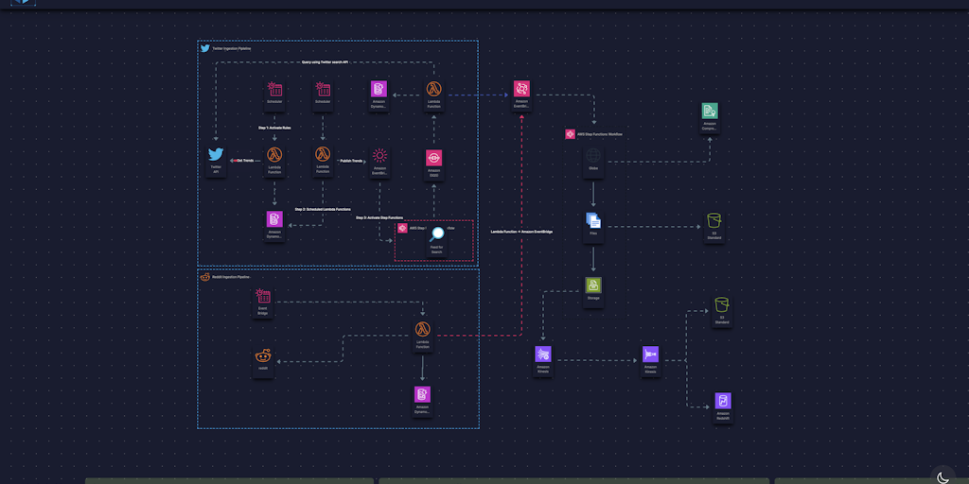Click the Twitter Ingestion Pipeline group label
Screen dimensions: 969x484
coord(231,48)
